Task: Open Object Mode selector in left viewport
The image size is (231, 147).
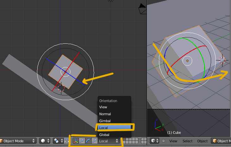Action: click(18, 141)
